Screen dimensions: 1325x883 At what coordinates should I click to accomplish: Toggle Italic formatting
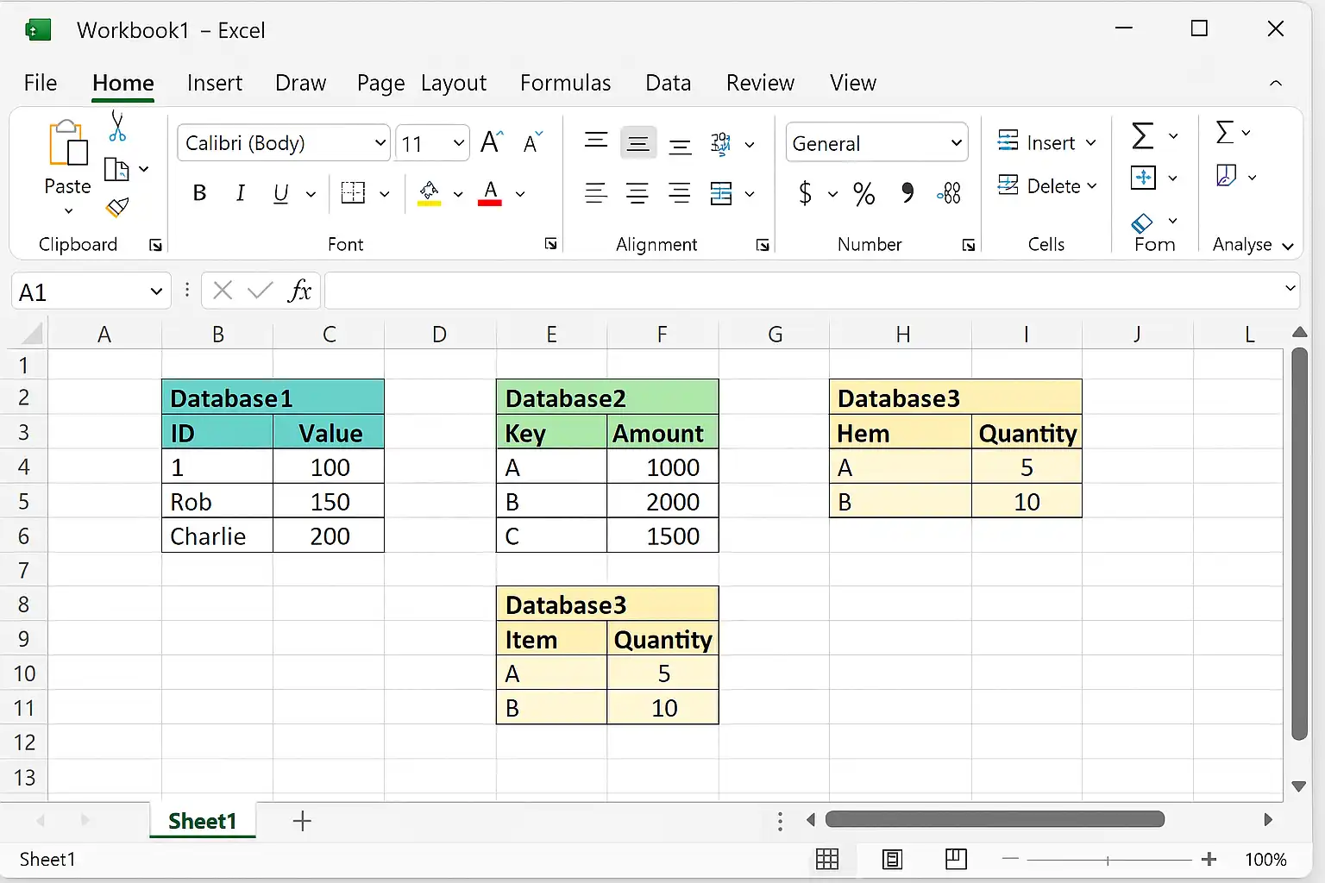(241, 193)
